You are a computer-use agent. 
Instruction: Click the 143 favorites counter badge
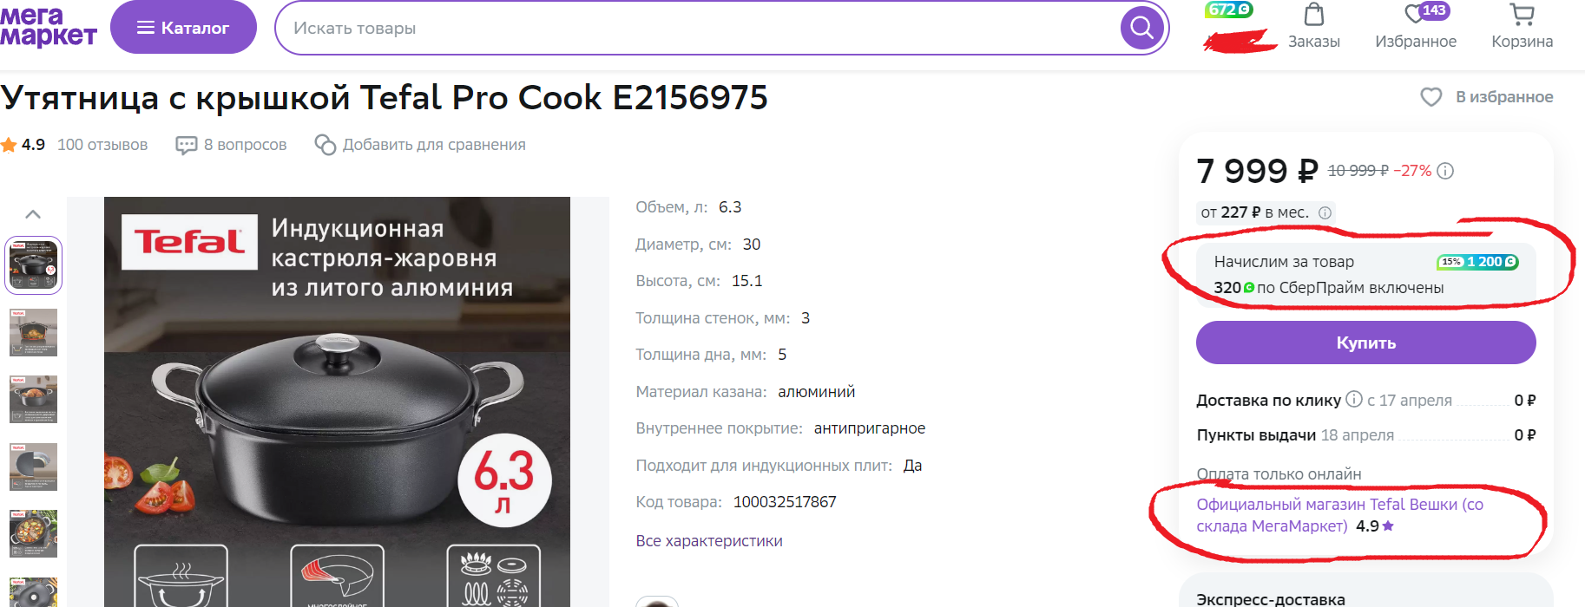[x=1434, y=10]
